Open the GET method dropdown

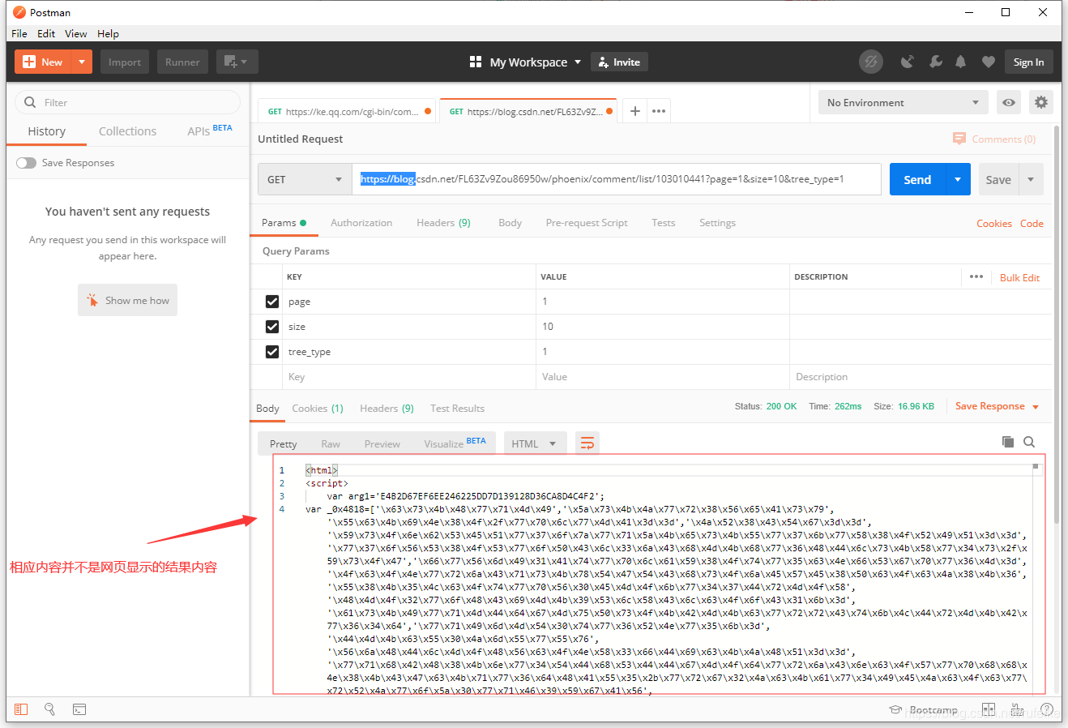(305, 179)
